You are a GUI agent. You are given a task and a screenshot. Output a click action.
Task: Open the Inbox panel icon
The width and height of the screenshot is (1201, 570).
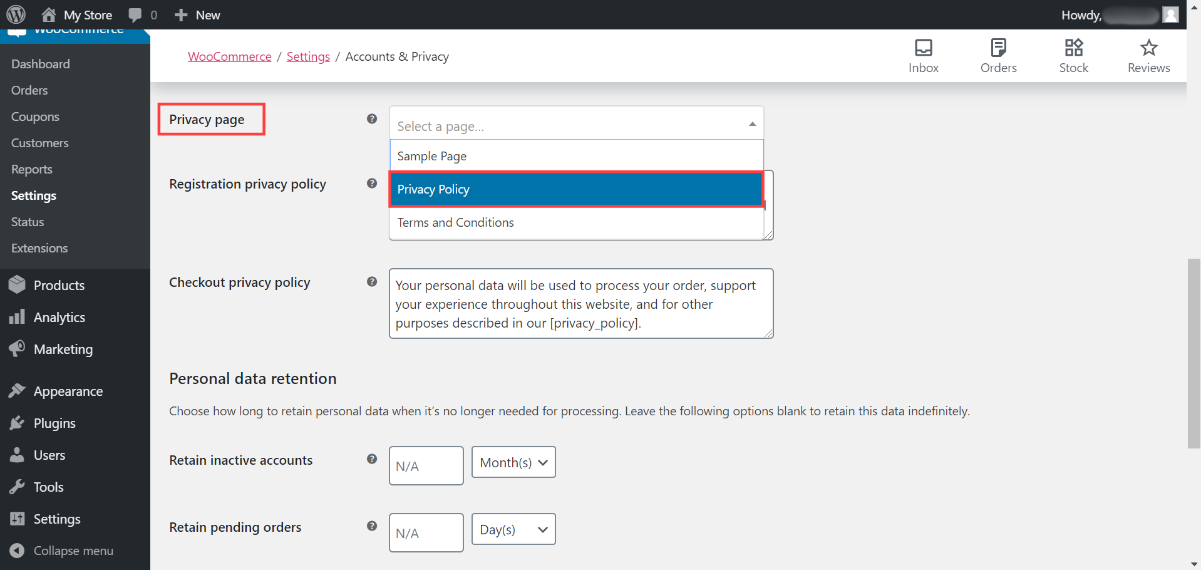pos(924,48)
